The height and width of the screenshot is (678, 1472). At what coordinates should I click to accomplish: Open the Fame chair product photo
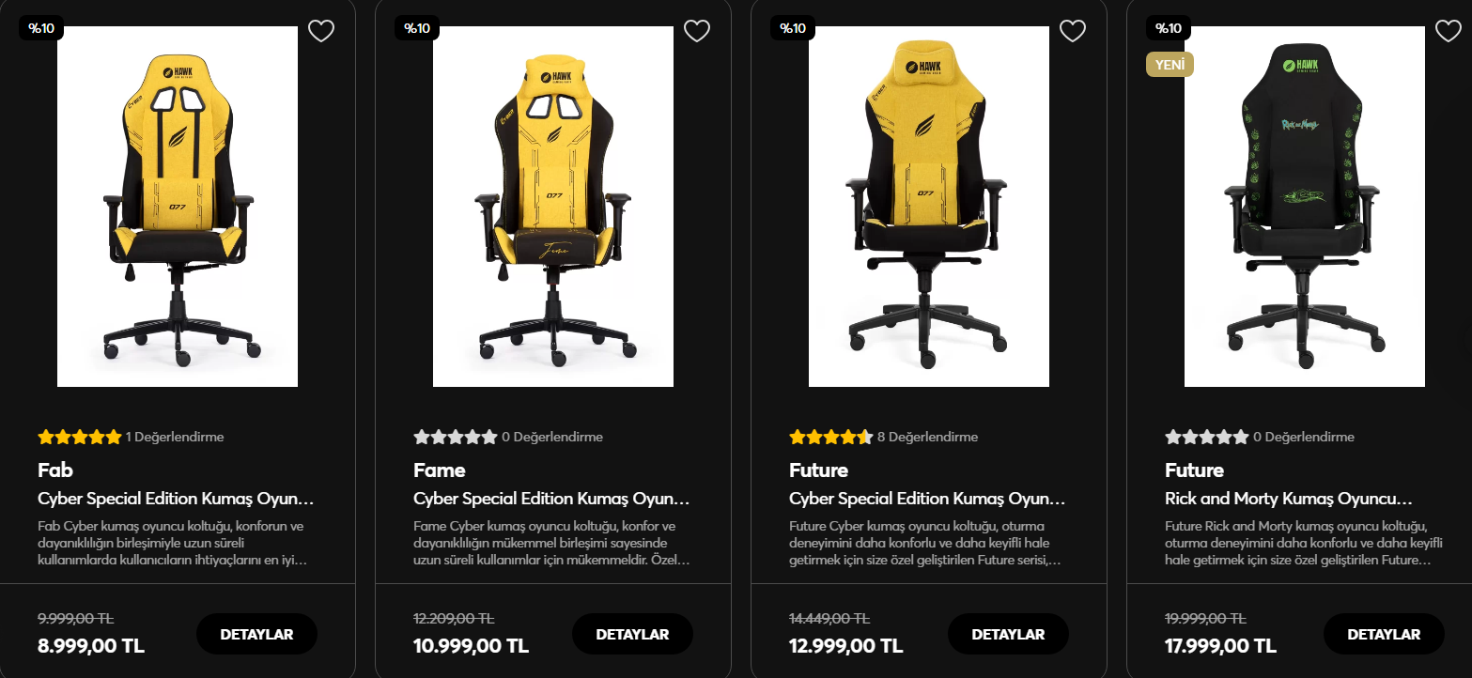(553, 207)
